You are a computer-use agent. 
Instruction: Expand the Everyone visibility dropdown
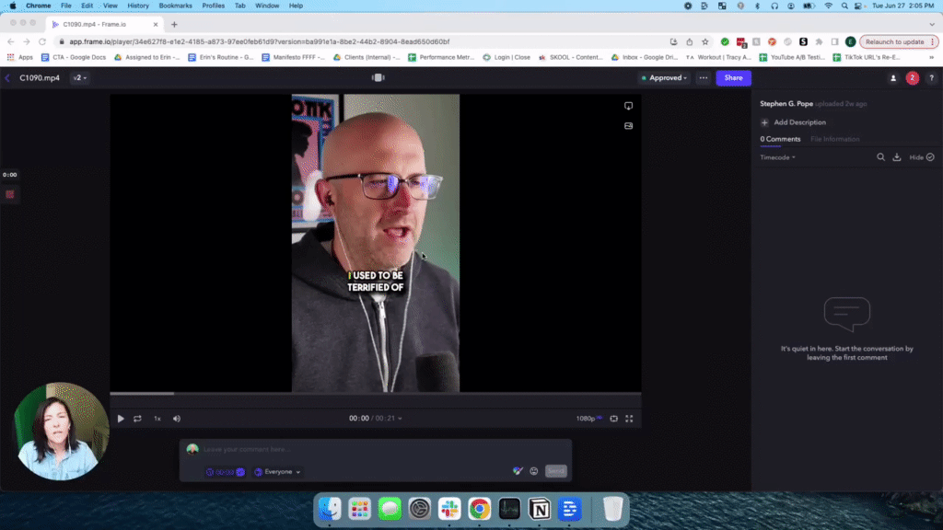(278, 471)
